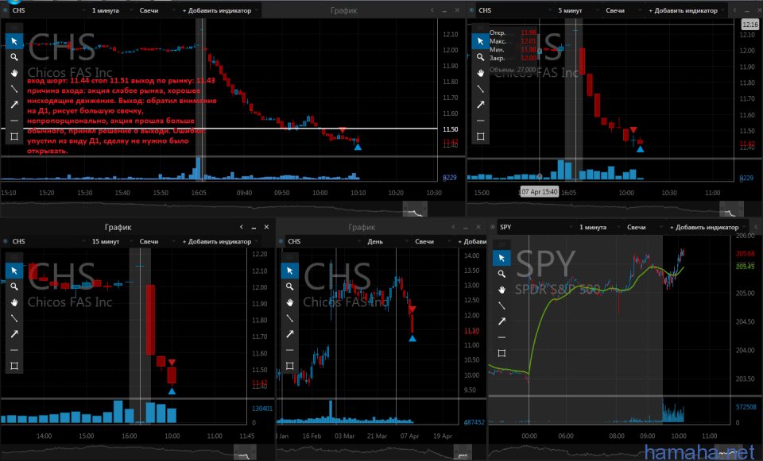Edit the CHS ticker field in 1-minute chart
763x461 pixels.
[x=48, y=10]
